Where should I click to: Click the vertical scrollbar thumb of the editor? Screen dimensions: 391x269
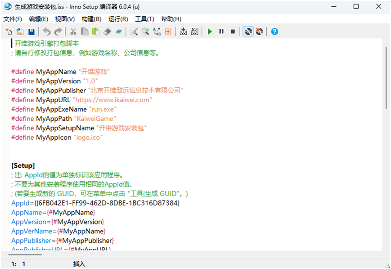coord(386,78)
